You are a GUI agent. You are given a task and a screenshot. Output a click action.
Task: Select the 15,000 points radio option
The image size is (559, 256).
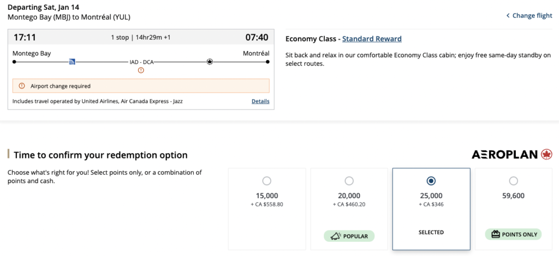[266, 181]
